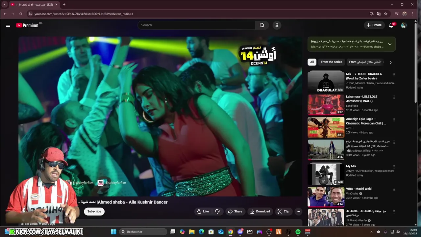Screen dimensions: 421x237
Task: Close the YouTube browser tab
Action: [x=56, y=5]
